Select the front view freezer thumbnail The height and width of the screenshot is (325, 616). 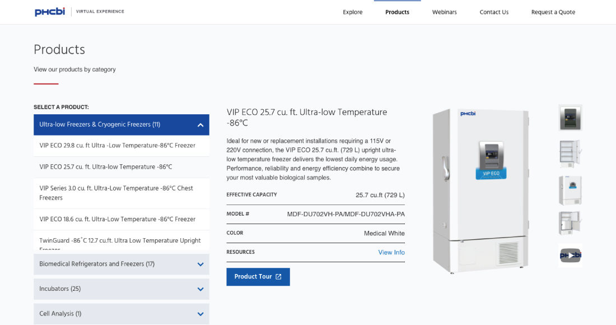pos(570,190)
